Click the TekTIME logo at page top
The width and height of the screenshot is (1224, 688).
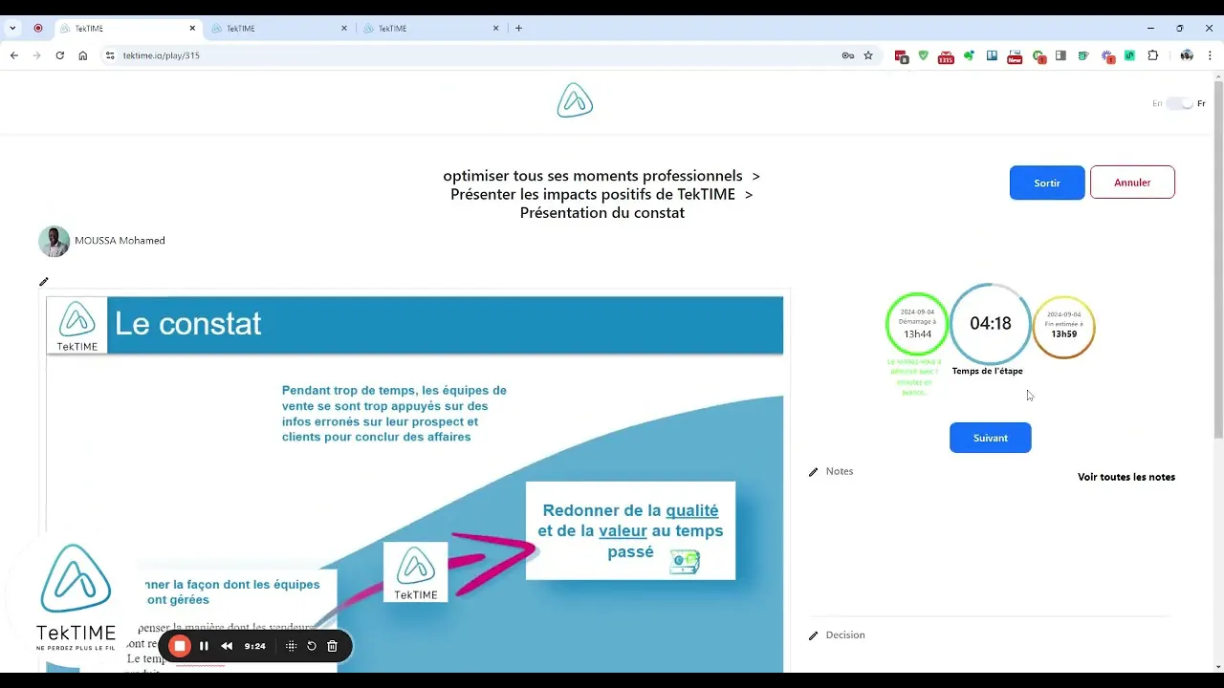[x=575, y=100]
